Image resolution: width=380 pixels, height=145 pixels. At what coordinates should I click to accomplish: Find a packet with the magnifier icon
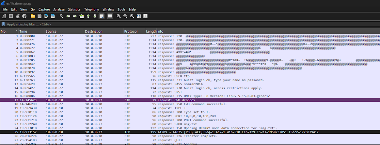coord(62,16)
